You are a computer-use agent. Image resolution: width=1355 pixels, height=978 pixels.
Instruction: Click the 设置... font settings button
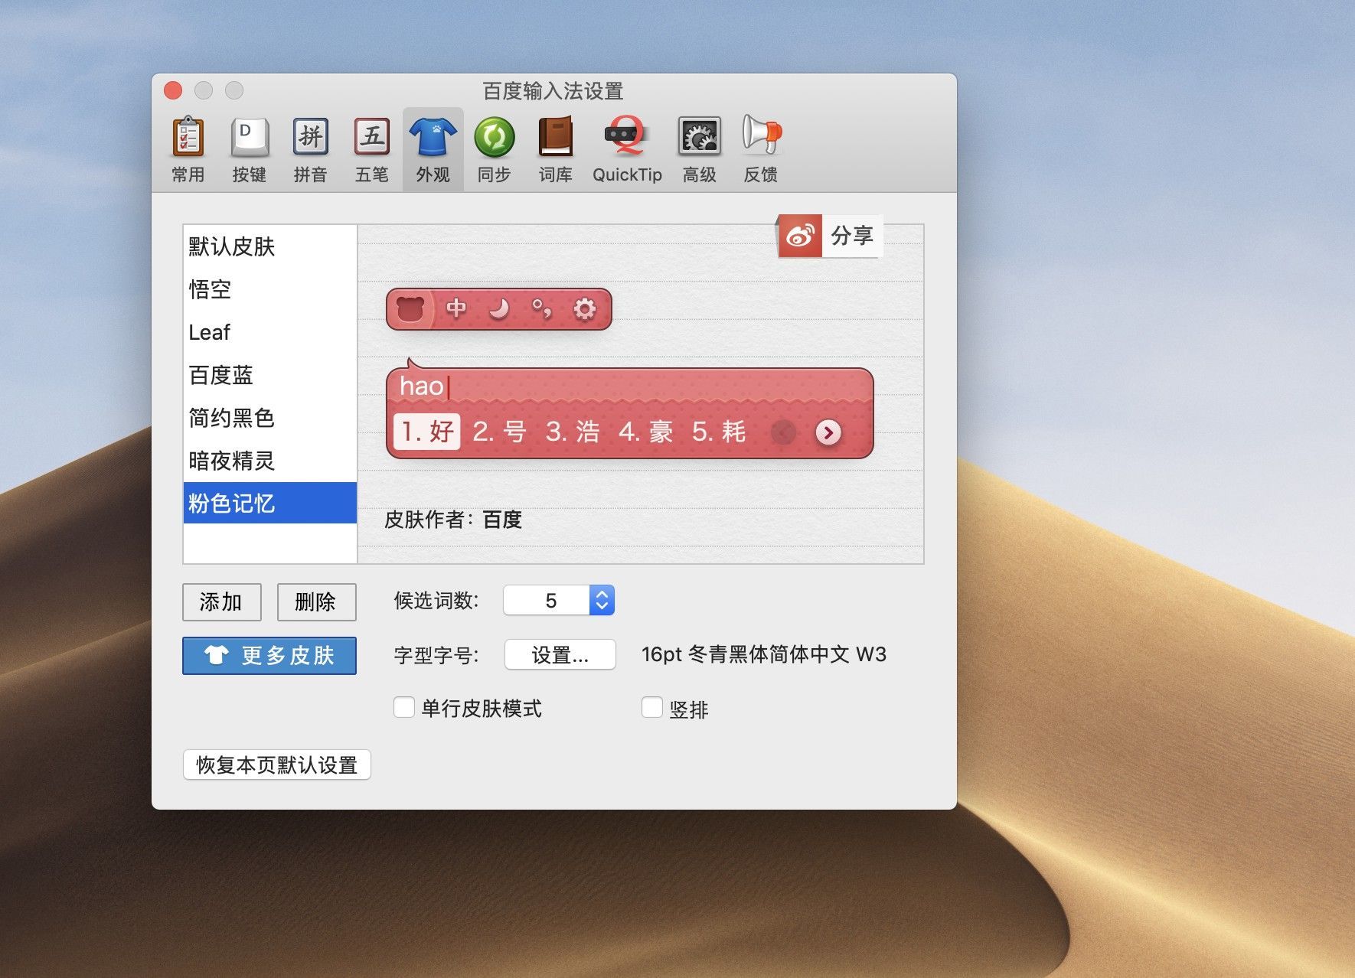tap(560, 655)
